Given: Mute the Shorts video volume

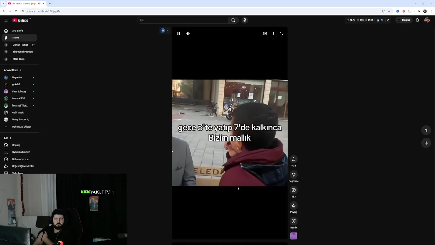Looking at the screenshot, I should click(188, 34).
